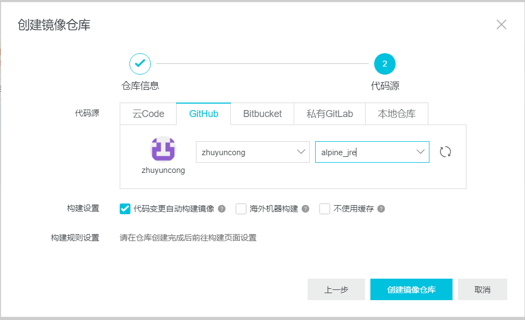Refresh the repository list with circular arrow icon

pyautogui.click(x=445, y=152)
